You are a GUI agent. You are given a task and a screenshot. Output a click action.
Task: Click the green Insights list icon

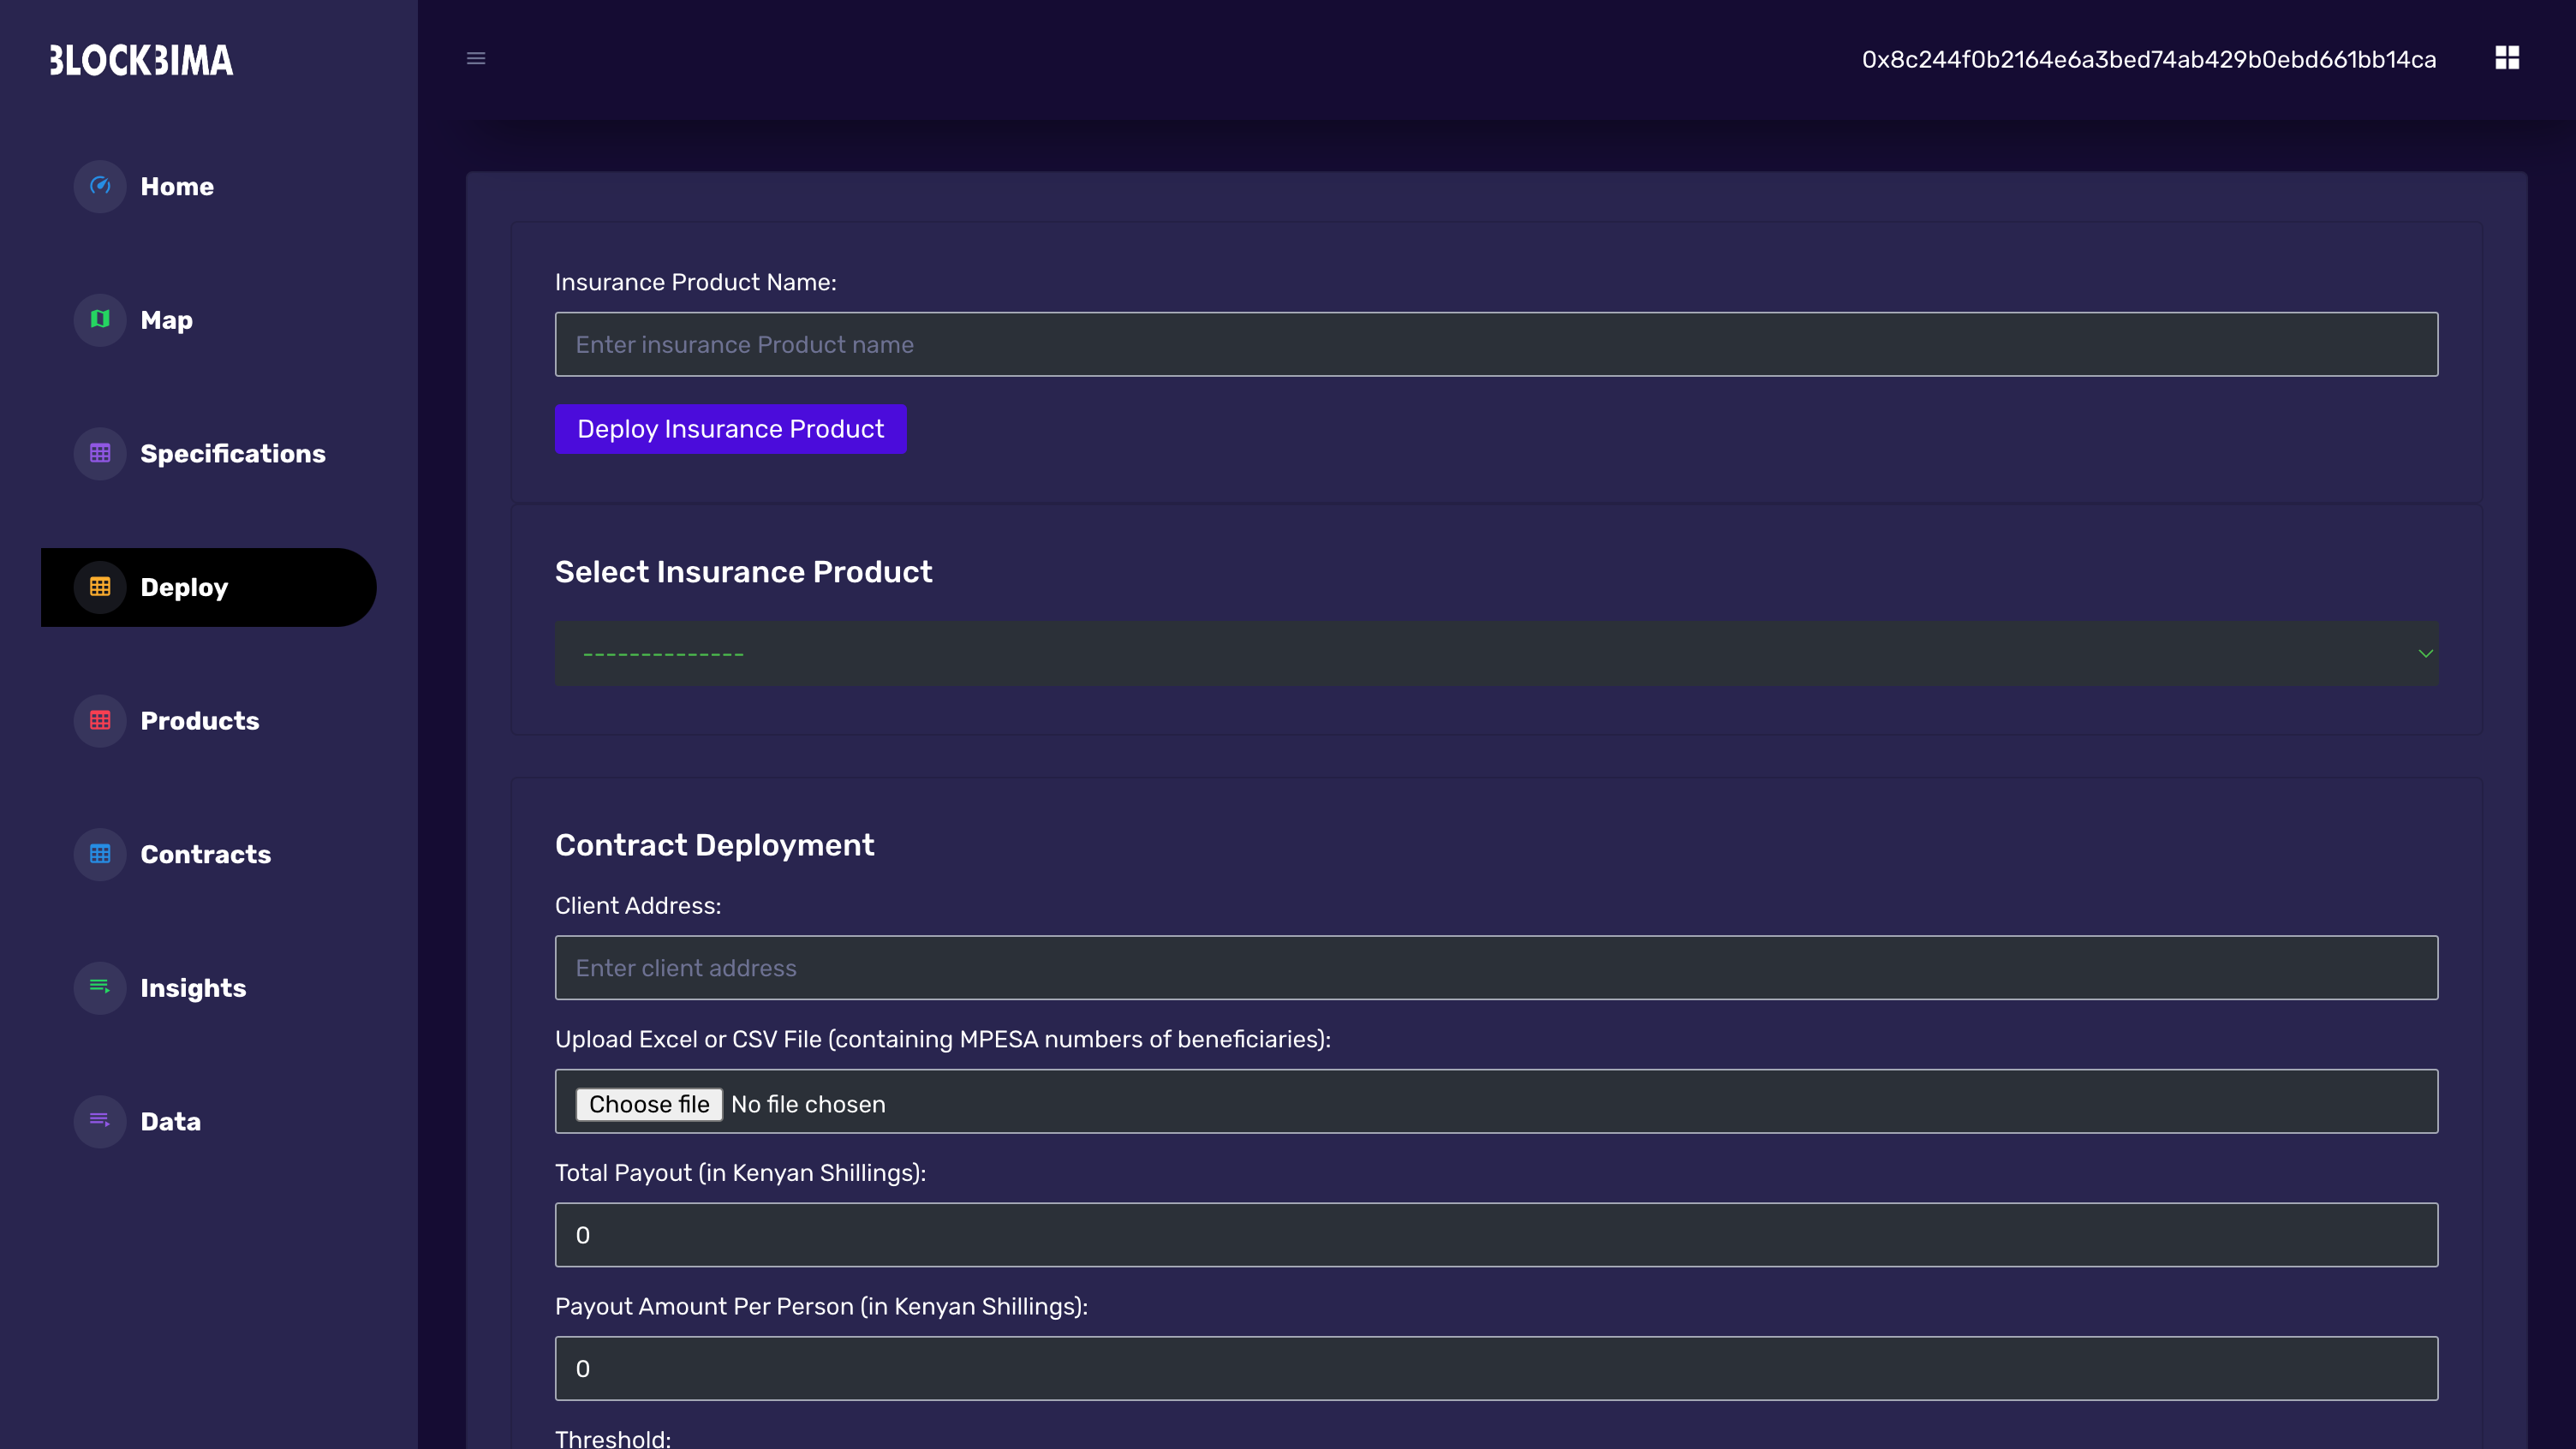(x=100, y=987)
